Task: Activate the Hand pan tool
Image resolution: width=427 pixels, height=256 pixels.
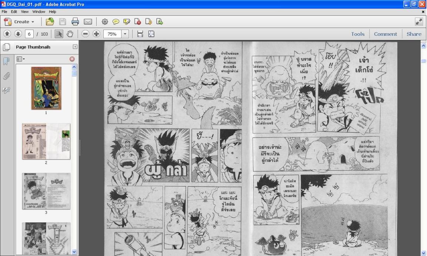Action: (x=70, y=34)
